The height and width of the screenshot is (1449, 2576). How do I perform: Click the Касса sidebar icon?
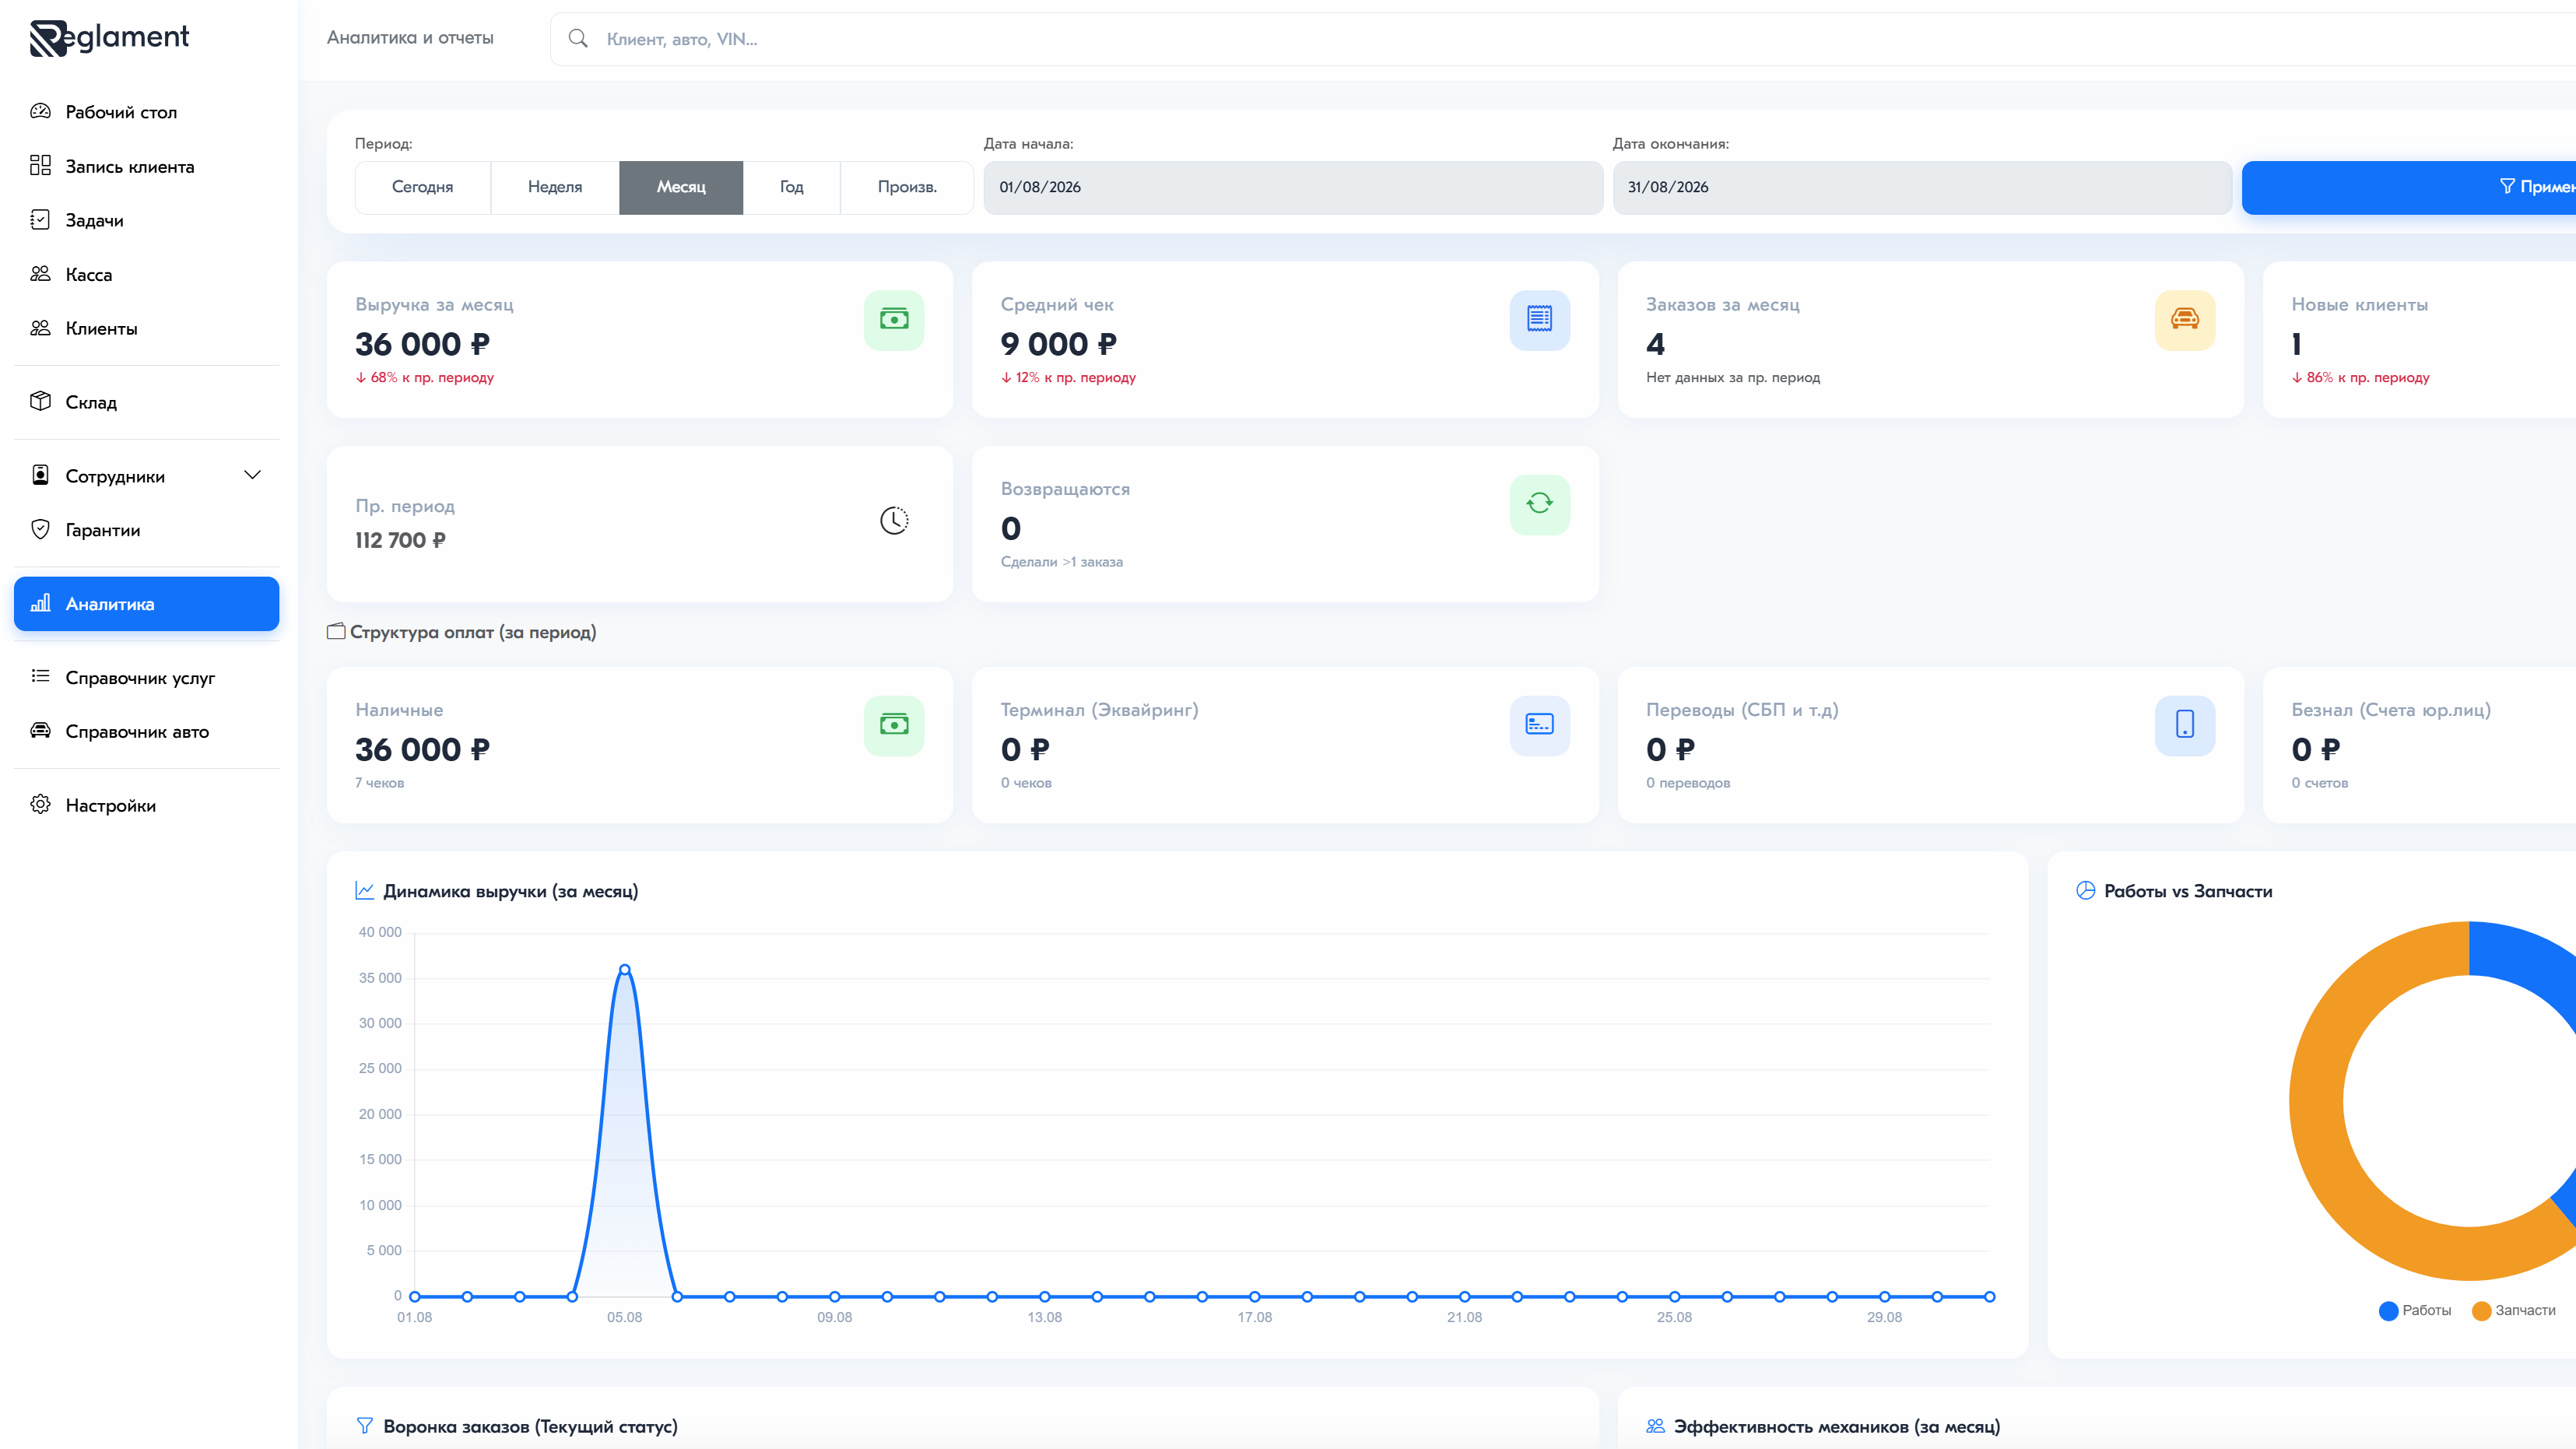click(40, 273)
